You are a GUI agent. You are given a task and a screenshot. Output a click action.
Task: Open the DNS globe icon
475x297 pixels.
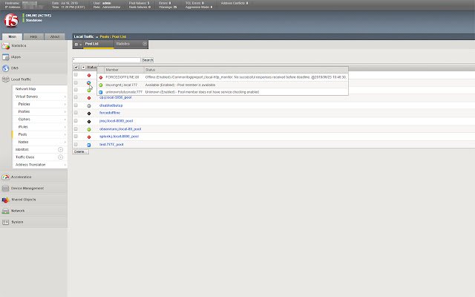coord(5,68)
